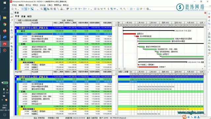
Task: Select the Activity Usage Spreadsheet icon
Action: tap(45, 9)
